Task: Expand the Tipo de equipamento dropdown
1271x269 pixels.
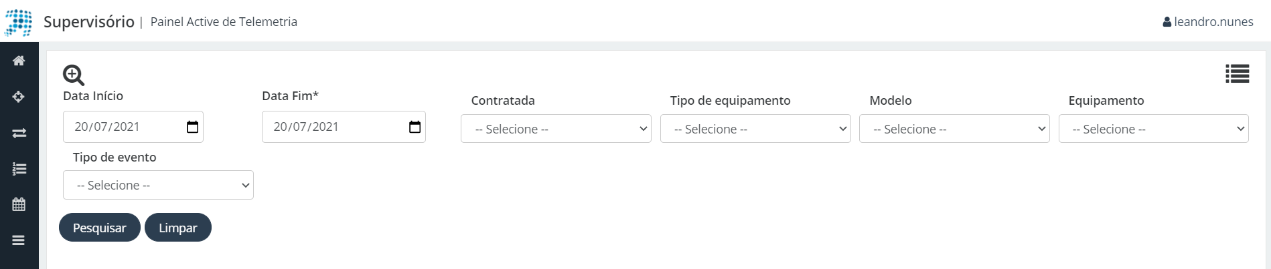Action: [755, 129]
